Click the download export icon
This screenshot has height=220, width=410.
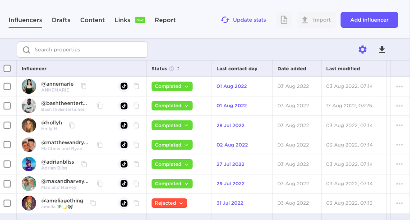tap(382, 50)
